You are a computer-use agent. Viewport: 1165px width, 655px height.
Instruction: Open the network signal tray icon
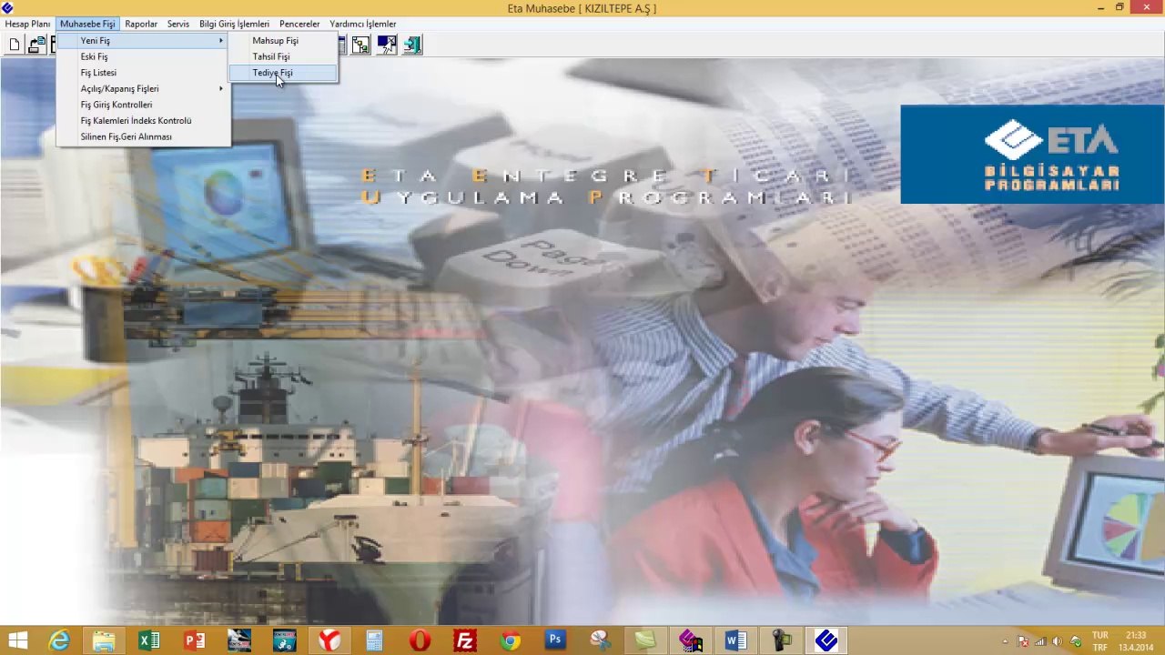pyautogui.click(x=1040, y=642)
